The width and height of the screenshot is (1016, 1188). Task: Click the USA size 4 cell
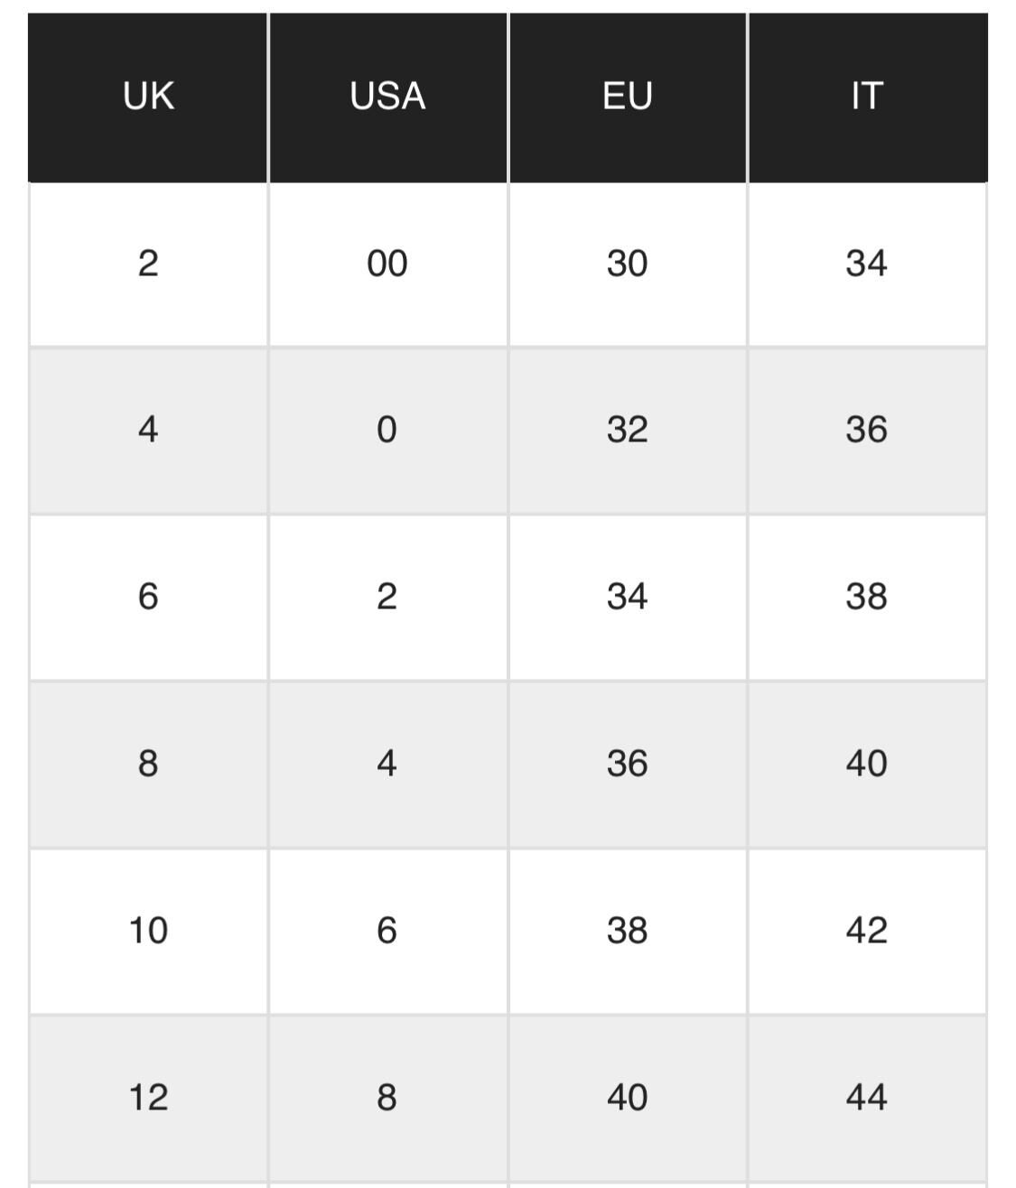pos(387,764)
